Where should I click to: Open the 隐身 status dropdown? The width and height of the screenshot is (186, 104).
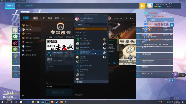pyautogui.click(x=160, y=20)
